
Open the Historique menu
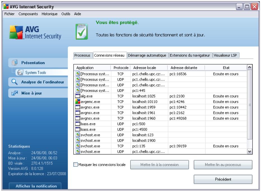coord(50,14)
